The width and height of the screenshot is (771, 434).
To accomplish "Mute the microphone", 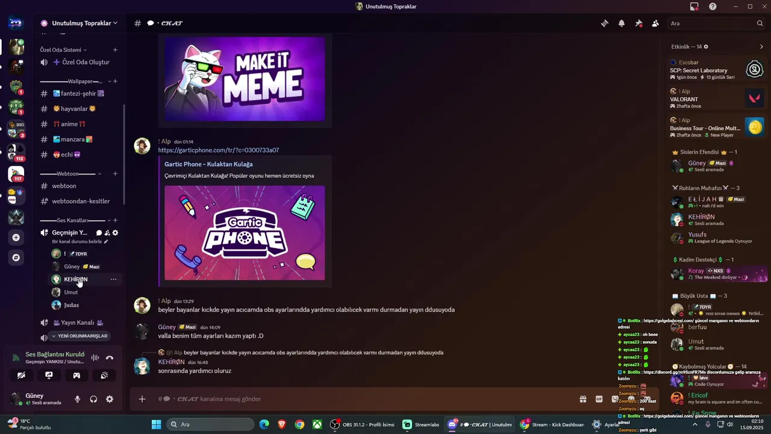I will pos(77,399).
